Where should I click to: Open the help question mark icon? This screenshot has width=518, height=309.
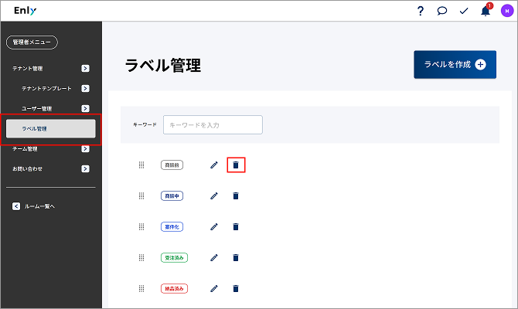tap(421, 11)
